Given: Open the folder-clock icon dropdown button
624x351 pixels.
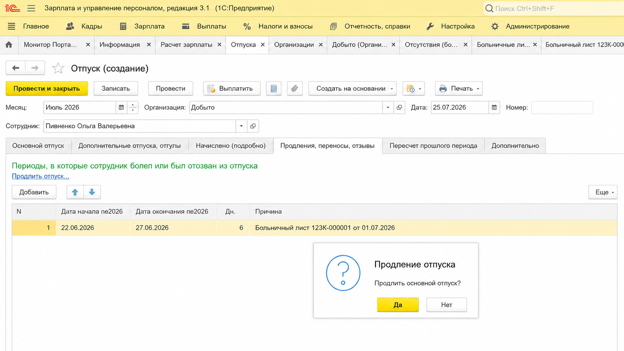Looking at the screenshot, I should [x=414, y=89].
